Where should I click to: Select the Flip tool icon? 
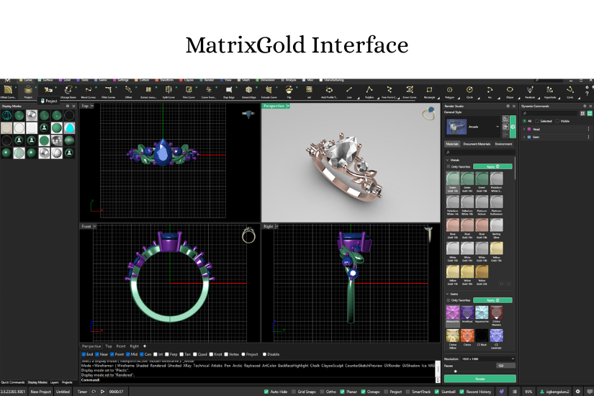pos(289,90)
